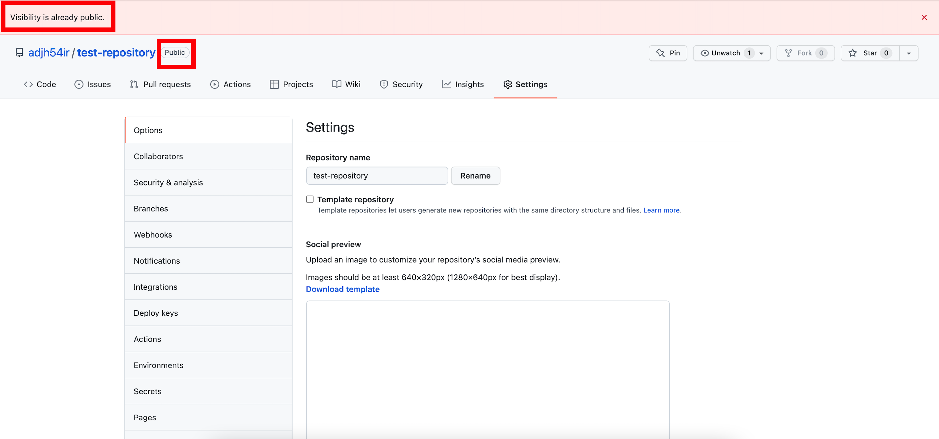Open Learn more link about template repositories
Image resolution: width=939 pixels, height=439 pixels.
click(x=661, y=210)
